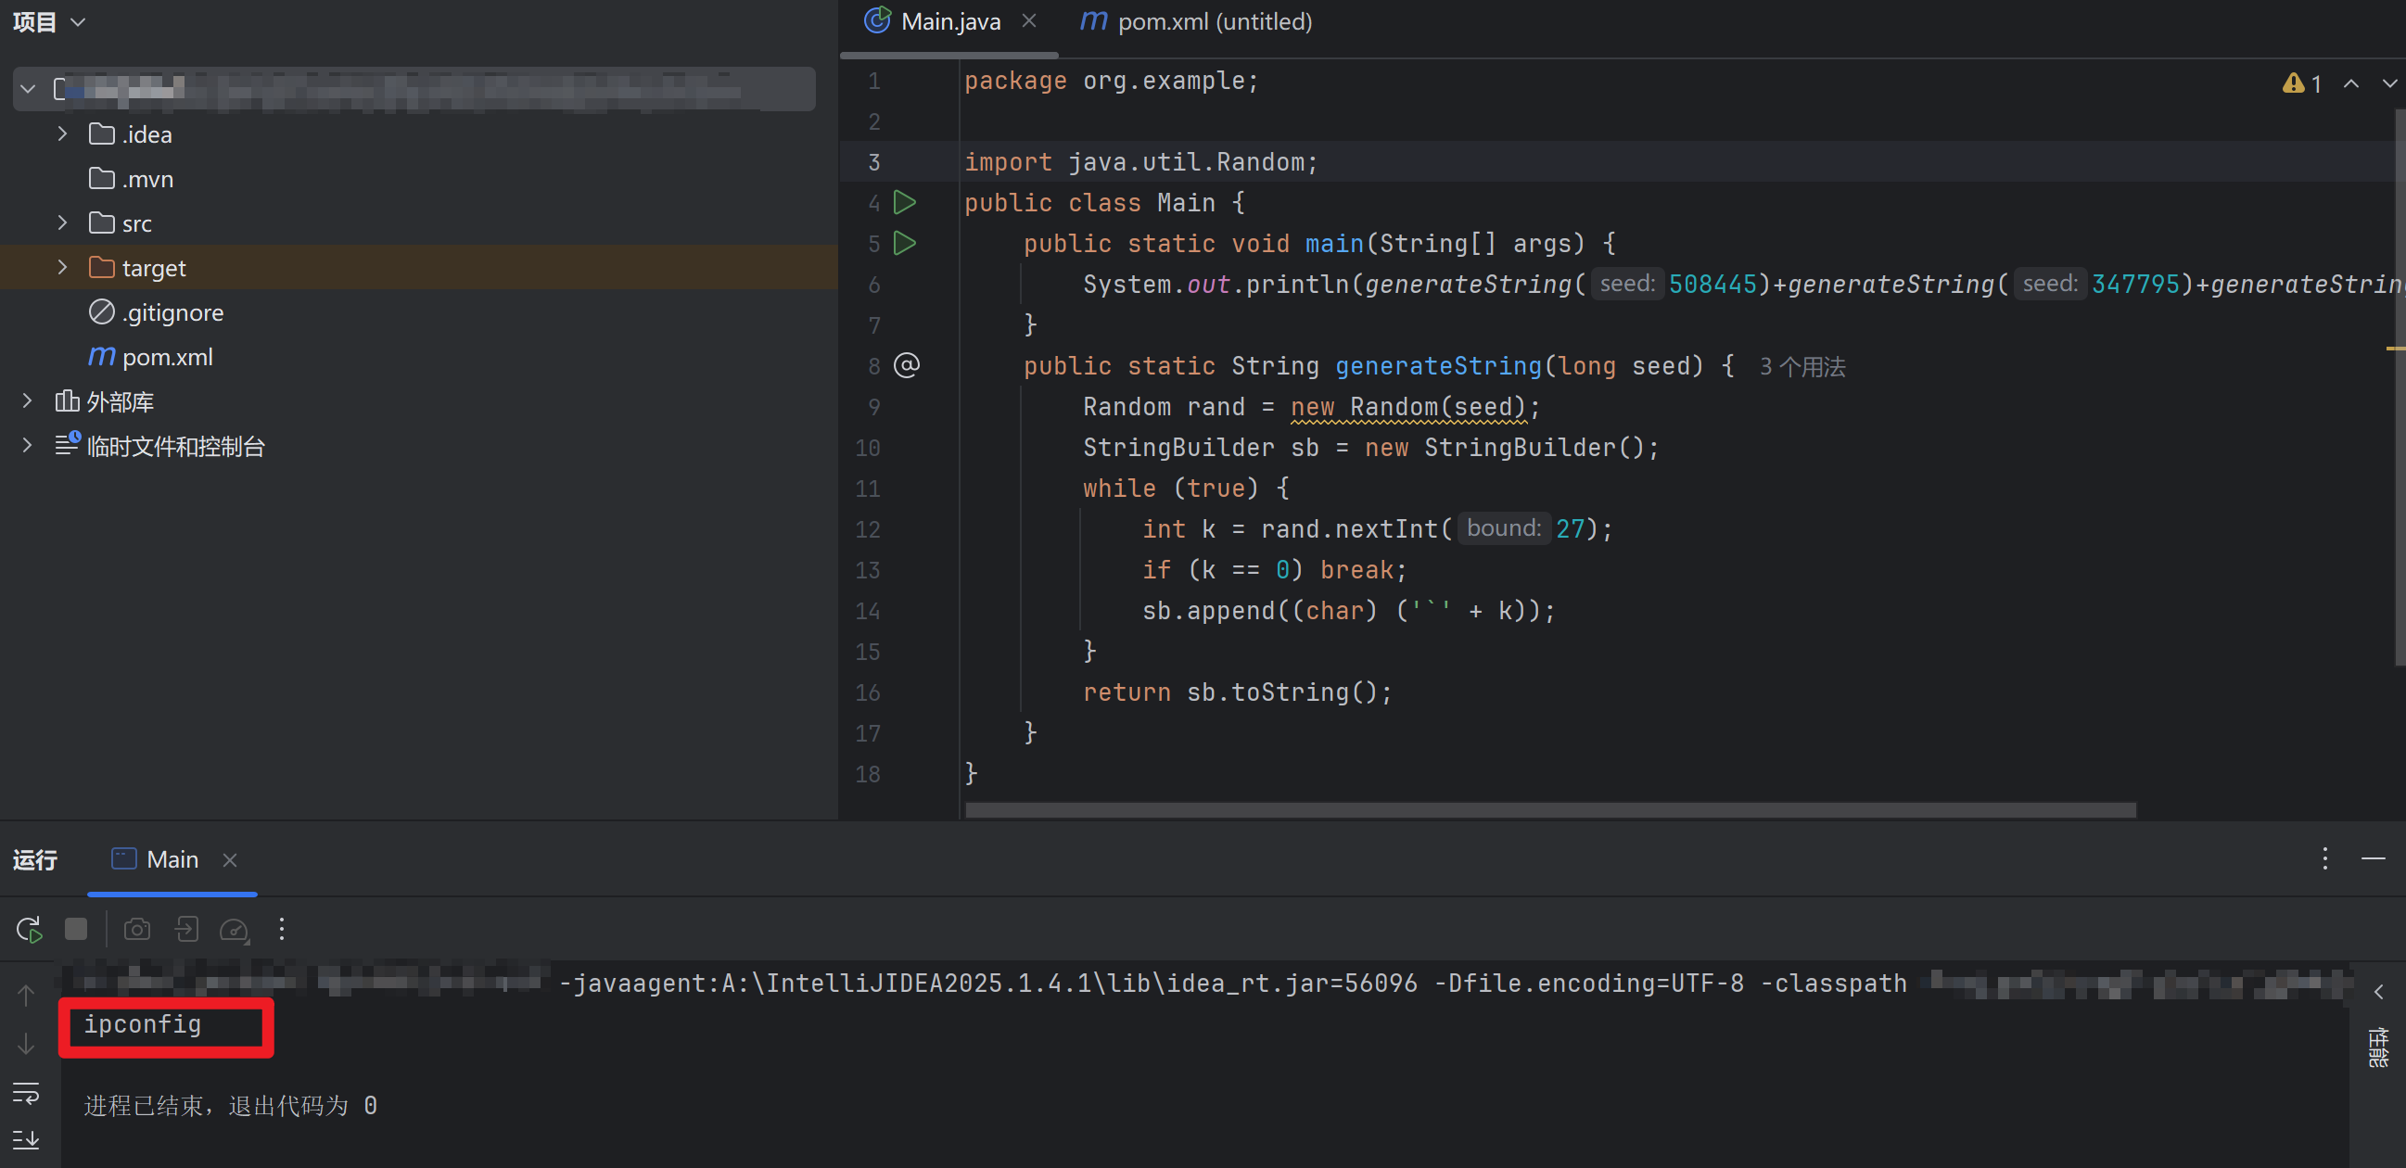Click the run gutter icon beside main method

click(904, 244)
